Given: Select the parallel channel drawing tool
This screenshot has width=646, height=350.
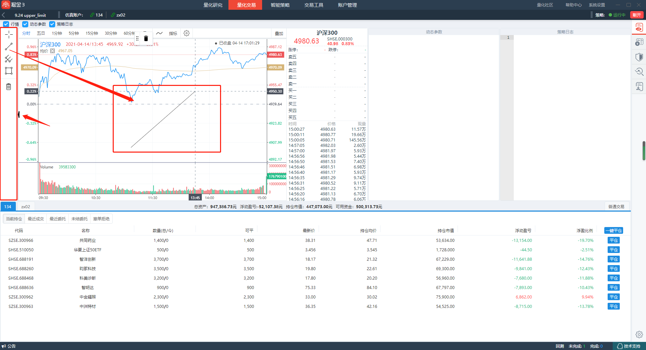Looking at the screenshot, I should (x=9, y=59).
